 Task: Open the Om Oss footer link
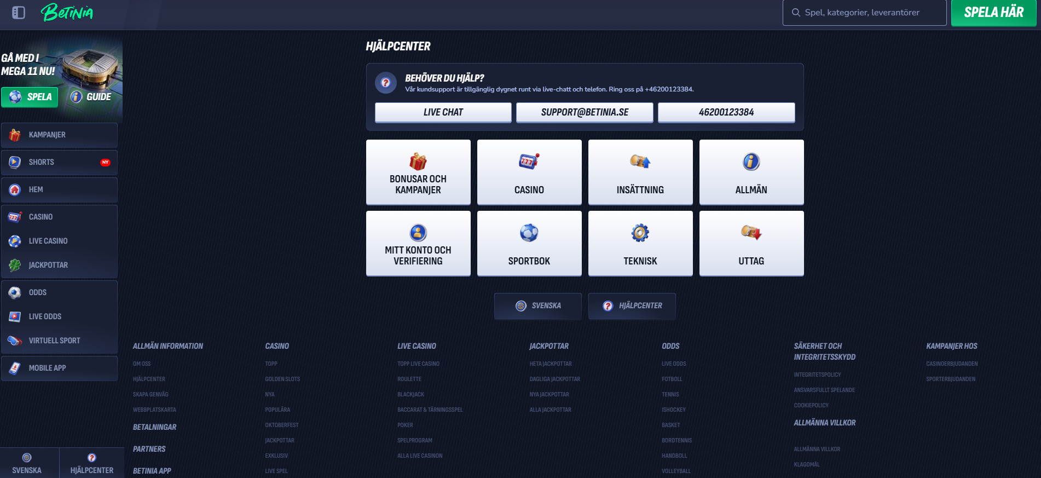[x=142, y=364]
